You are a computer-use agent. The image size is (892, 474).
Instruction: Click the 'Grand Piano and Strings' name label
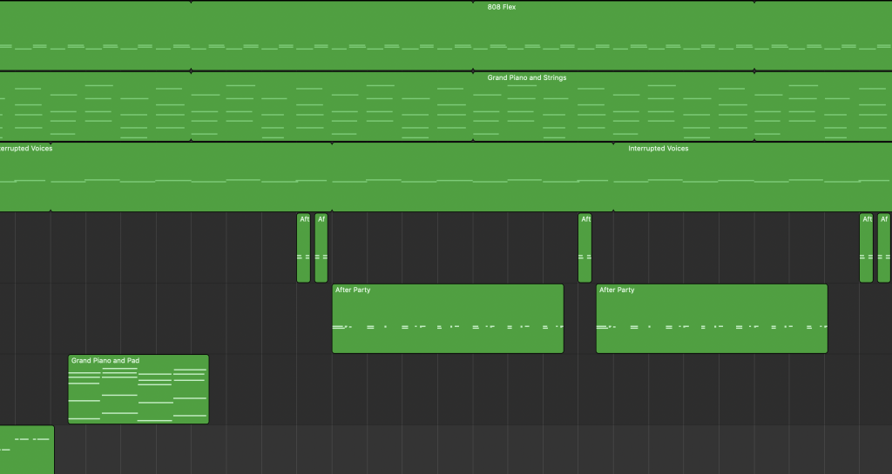pos(526,78)
